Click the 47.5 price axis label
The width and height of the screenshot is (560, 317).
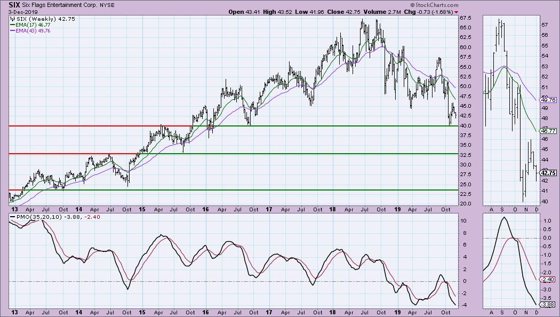click(465, 97)
